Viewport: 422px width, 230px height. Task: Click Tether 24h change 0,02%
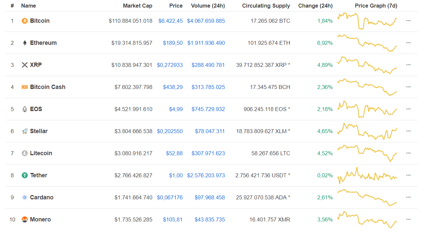click(325, 175)
